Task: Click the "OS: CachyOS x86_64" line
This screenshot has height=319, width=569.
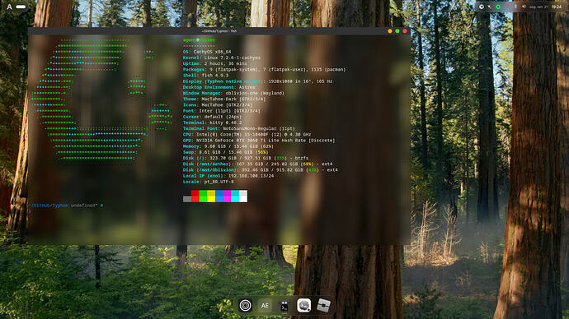Action: (x=207, y=52)
